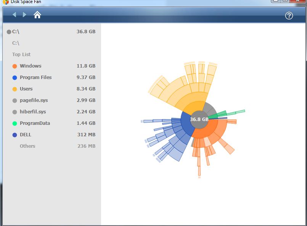This screenshot has height=226, width=307.
Task: Click the gray dot next to pagefile.sys
Action: (x=15, y=100)
